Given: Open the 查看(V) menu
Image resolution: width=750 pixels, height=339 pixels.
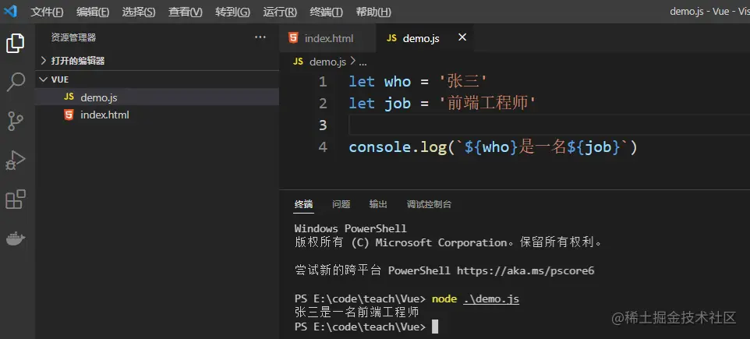Looking at the screenshot, I should click(185, 12).
